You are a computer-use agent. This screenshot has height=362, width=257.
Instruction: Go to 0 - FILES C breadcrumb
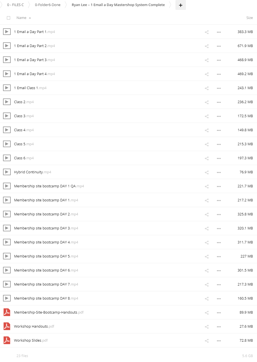tap(15, 5)
